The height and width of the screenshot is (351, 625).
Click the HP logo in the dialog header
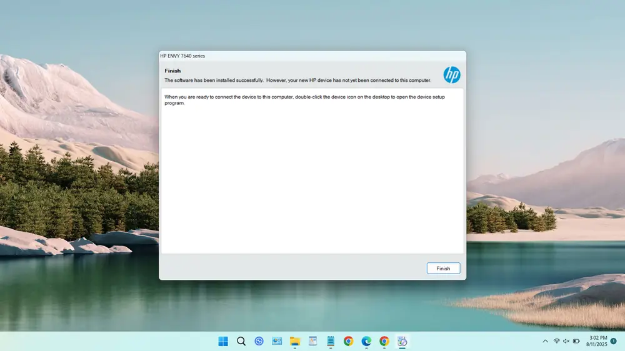click(452, 74)
